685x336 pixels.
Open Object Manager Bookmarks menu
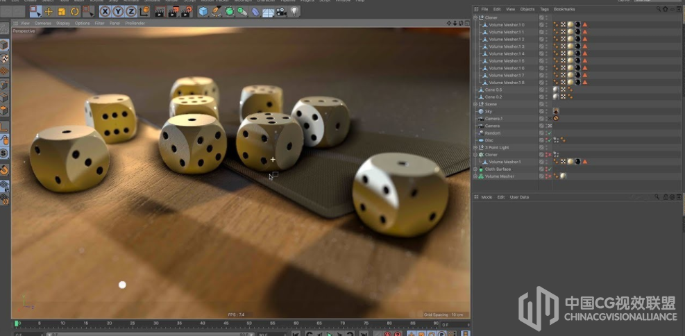click(564, 9)
